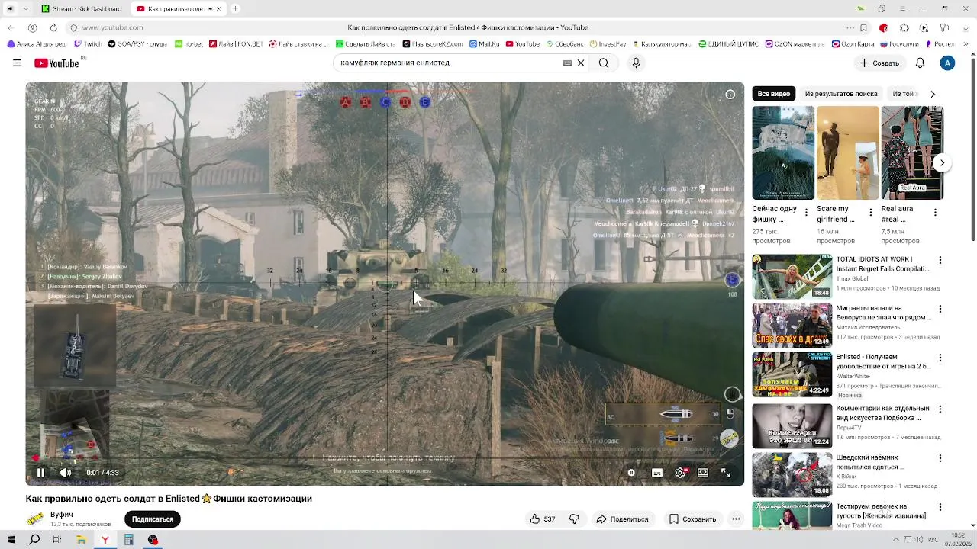Open the account avatar with letter A

[x=947, y=63]
